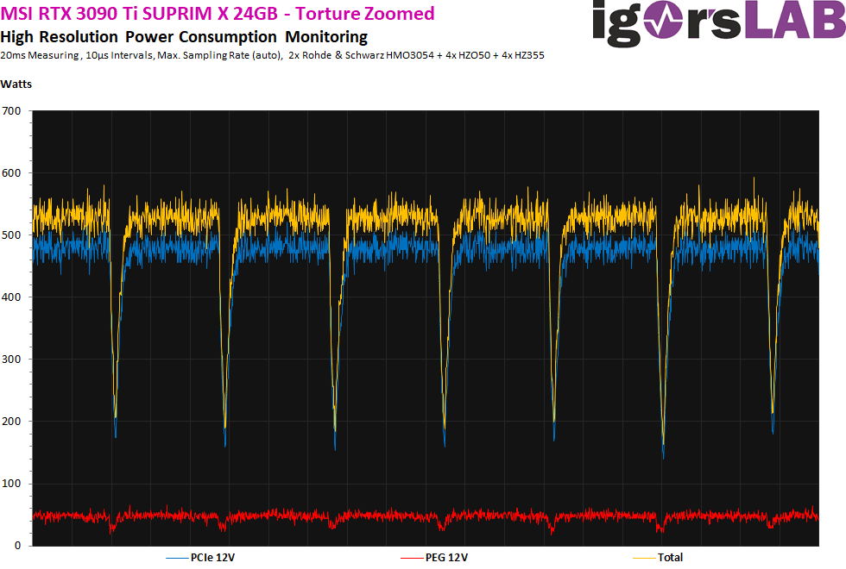Click the 600 y-axis value
This screenshot has width=846, height=569.
coord(11,173)
